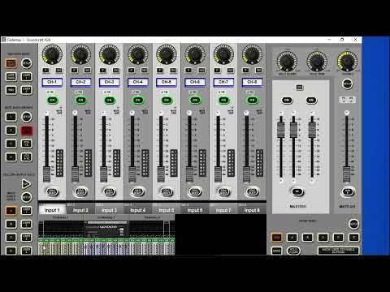390x292 pixels.
Task: Click the rotary encoder knob above CH-6
Action: pyautogui.click(x=195, y=54)
